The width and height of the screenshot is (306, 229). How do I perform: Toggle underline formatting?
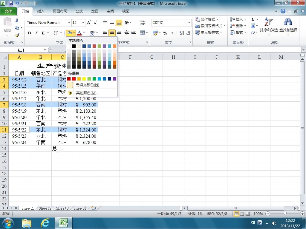43,33
